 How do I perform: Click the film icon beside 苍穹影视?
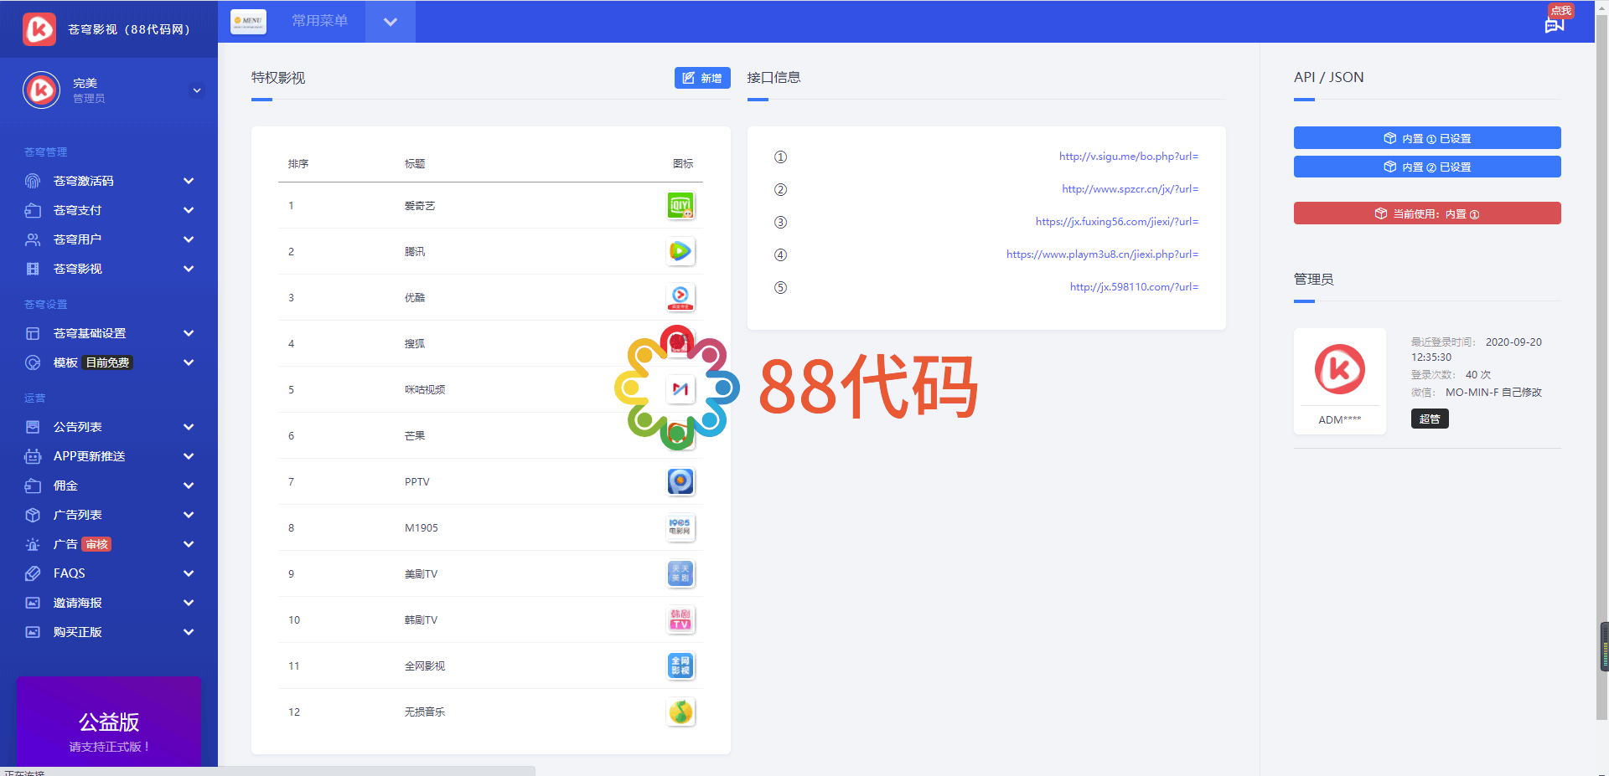(x=33, y=269)
